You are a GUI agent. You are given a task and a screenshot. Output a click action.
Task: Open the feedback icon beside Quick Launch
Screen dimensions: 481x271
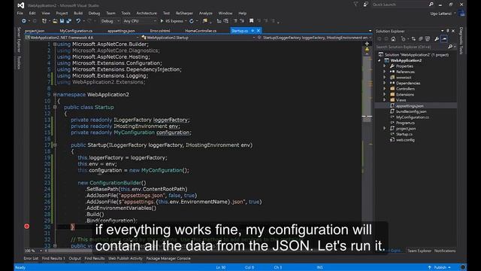coord(366,5)
